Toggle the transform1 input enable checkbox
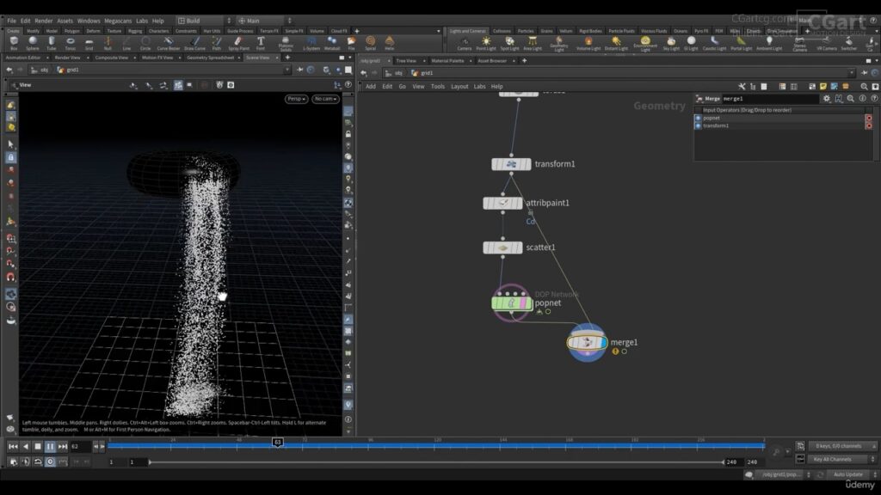The width and height of the screenshot is (881, 495). point(699,125)
